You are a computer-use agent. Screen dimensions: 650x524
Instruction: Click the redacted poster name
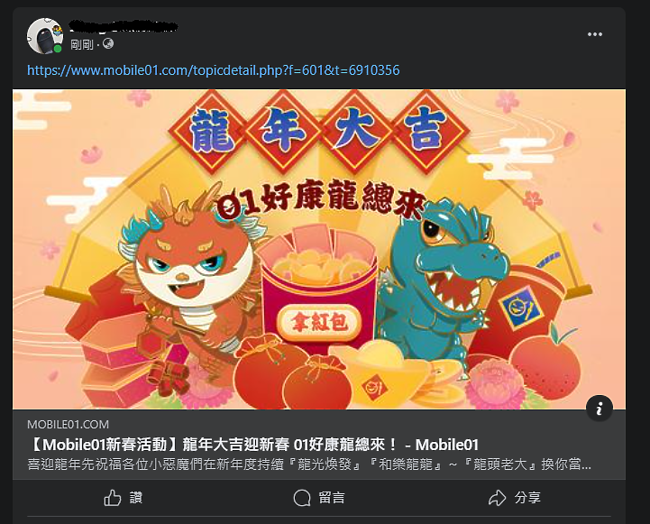[124, 27]
